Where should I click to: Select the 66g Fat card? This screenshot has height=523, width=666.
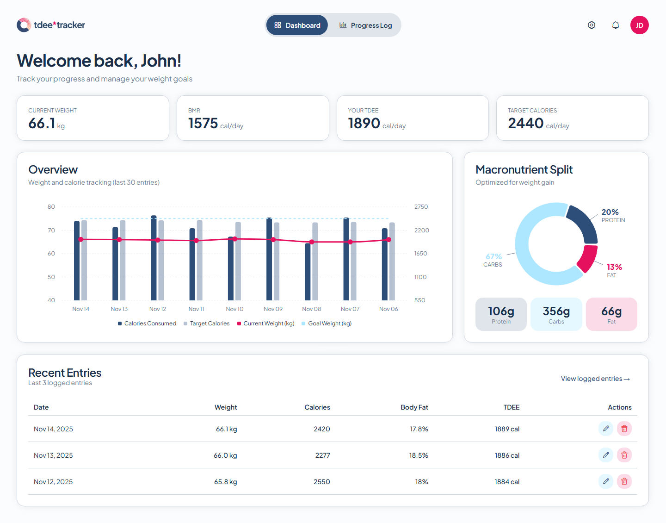[611, 314]
